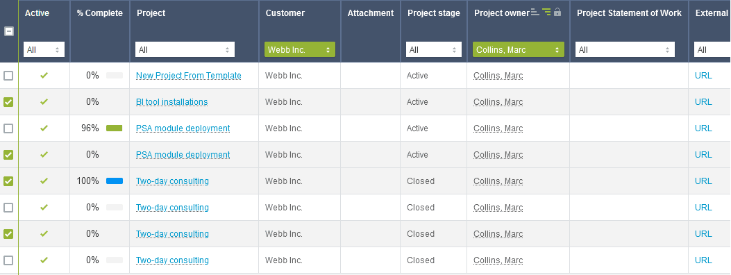
Task: Click the green 96% progress bar
Action: pyautogui.click(x=115, y=128)
